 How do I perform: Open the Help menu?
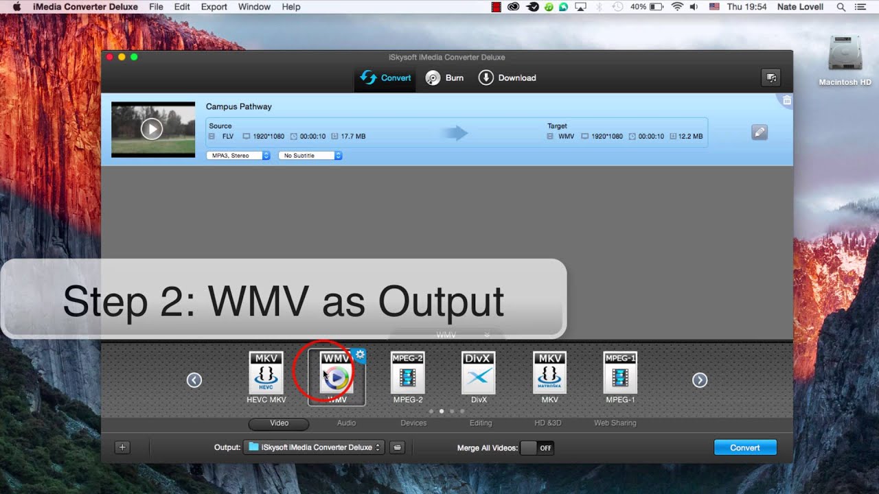coord(291,7)
